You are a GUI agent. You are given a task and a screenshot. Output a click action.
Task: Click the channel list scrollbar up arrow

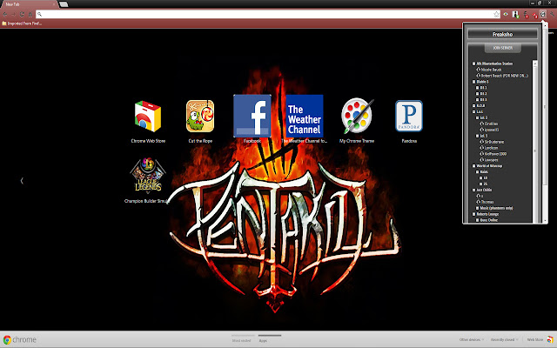coord(535,63)
